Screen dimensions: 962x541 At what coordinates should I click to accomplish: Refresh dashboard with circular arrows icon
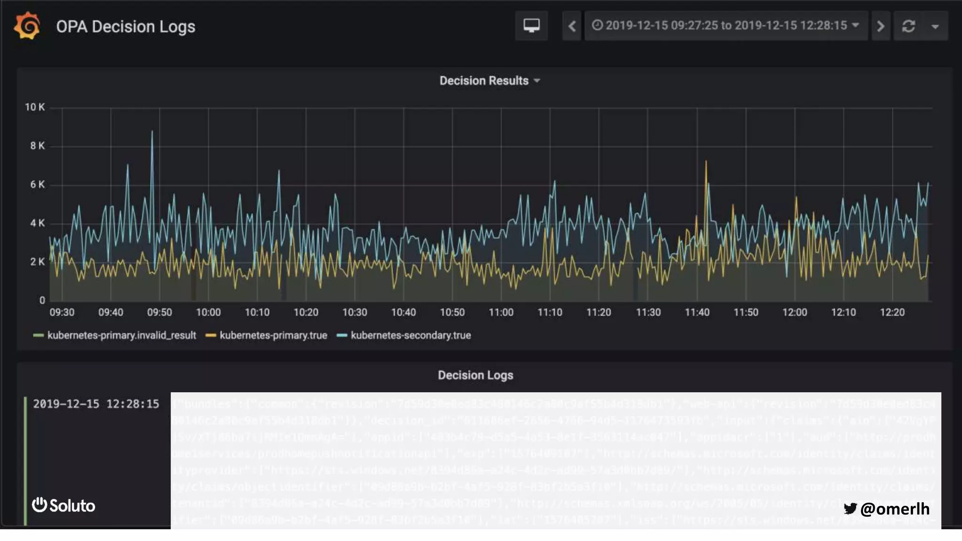coord(908,26)
